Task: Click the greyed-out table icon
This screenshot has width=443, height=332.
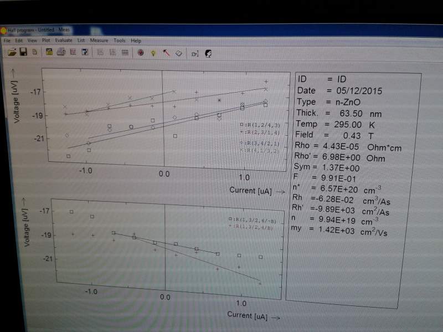Action: point(125,53)
